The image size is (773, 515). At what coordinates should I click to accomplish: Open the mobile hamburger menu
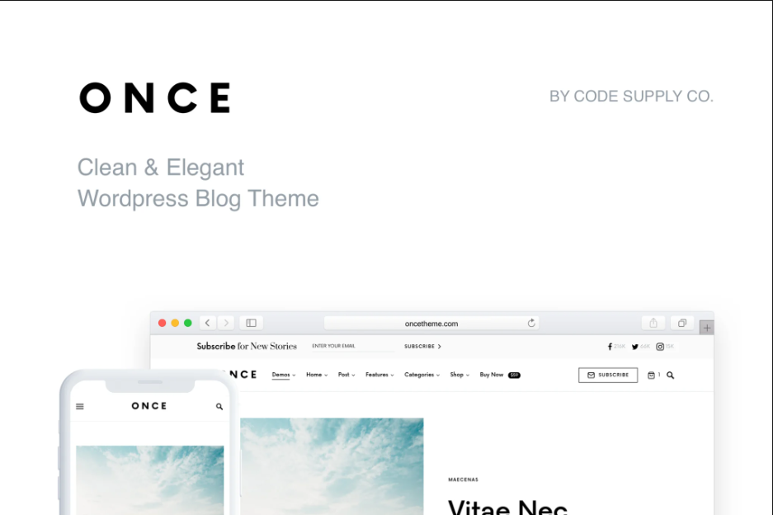80,407
